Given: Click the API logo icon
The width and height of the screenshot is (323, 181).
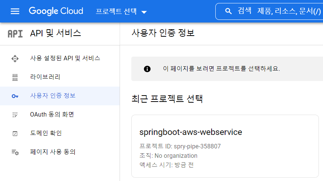Looking at the screenshot, I should pos(15,34).
